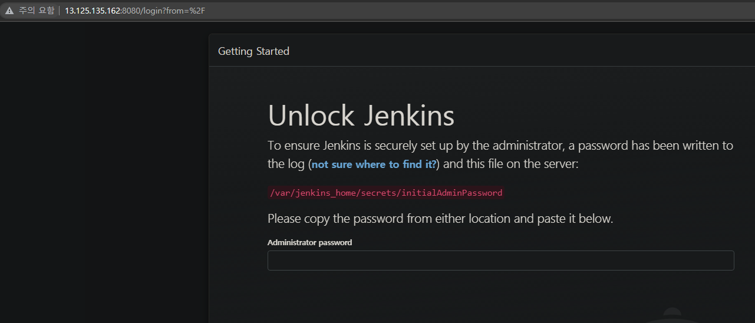Click the /var/jenkins_home/secrets/initialAdminPassword path

[x=386, y=193]
